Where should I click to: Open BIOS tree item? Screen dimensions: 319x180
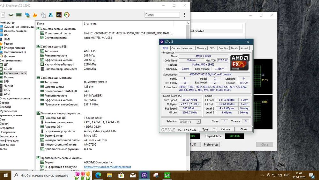click(7, 90)
